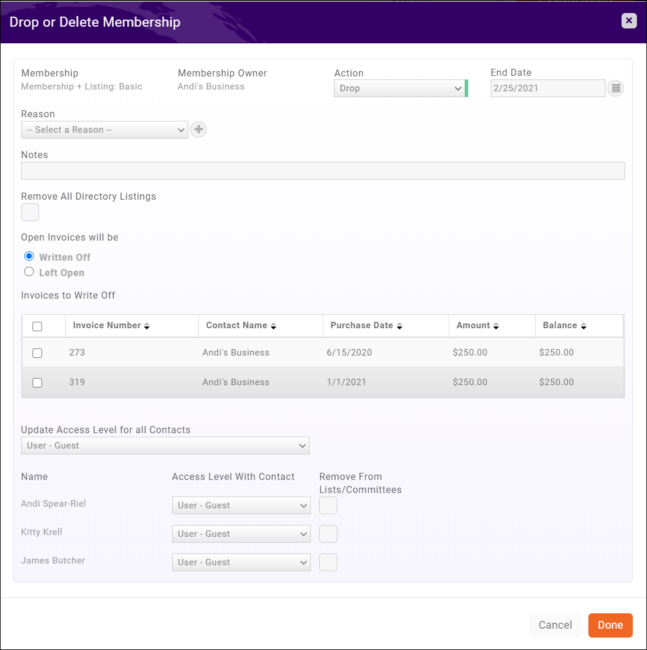Click Done to confirm the drop
Screen dimensions: 647x650
610,625
